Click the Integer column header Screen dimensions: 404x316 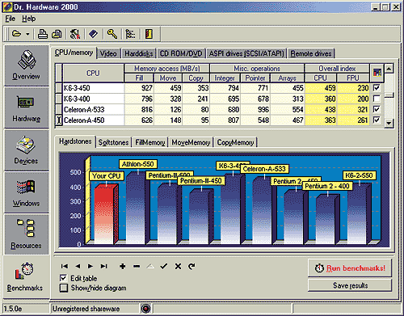(x=225, y=78)
